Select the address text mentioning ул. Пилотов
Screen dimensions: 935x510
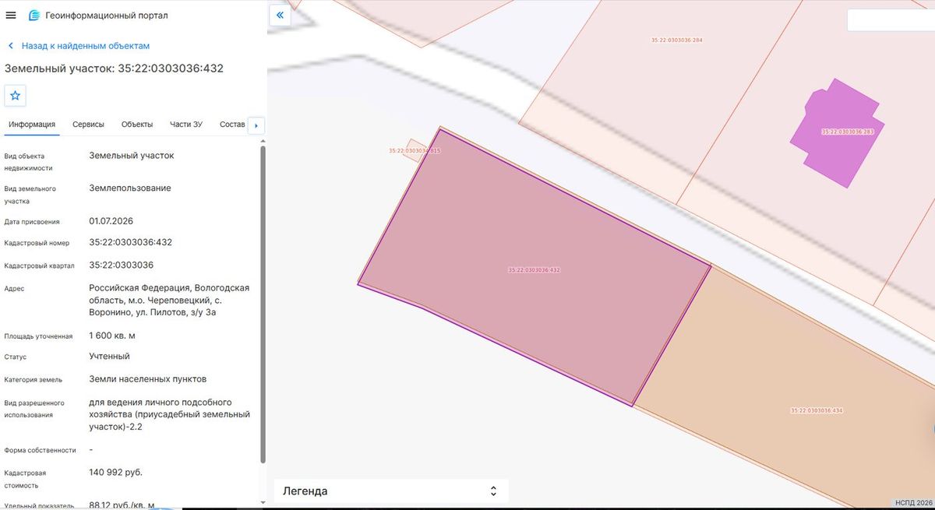pos(170,301)
